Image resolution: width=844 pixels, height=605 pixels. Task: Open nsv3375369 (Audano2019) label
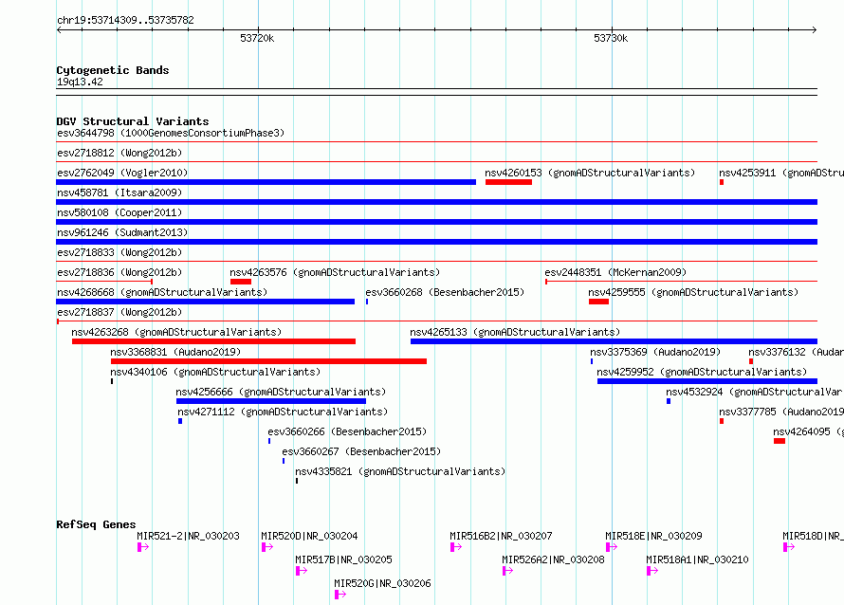[x=655, y=352]
